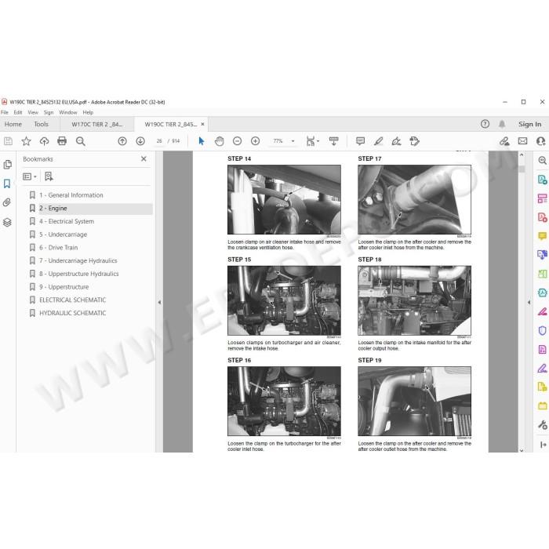Open ELECTRICAL SCHEMATIC bookmark
Viewport: 549px width, 549px height.
coord(72,300)
